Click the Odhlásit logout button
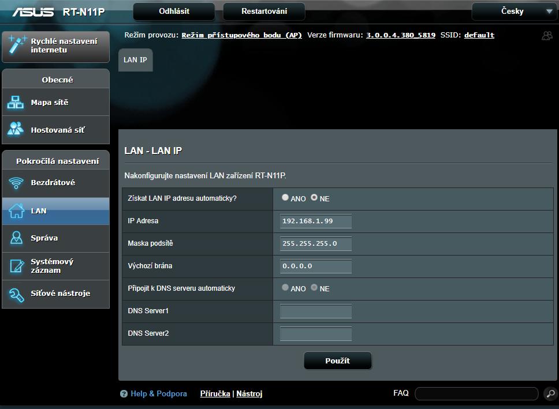559x409 pixels. pos(174,11)
